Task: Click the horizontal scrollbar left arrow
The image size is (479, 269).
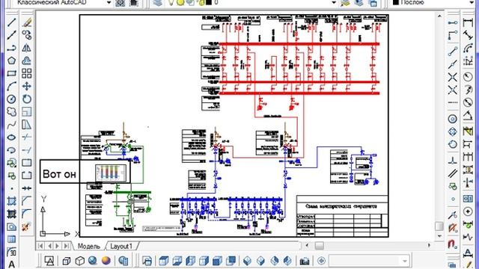Action: tap(307, 245)
